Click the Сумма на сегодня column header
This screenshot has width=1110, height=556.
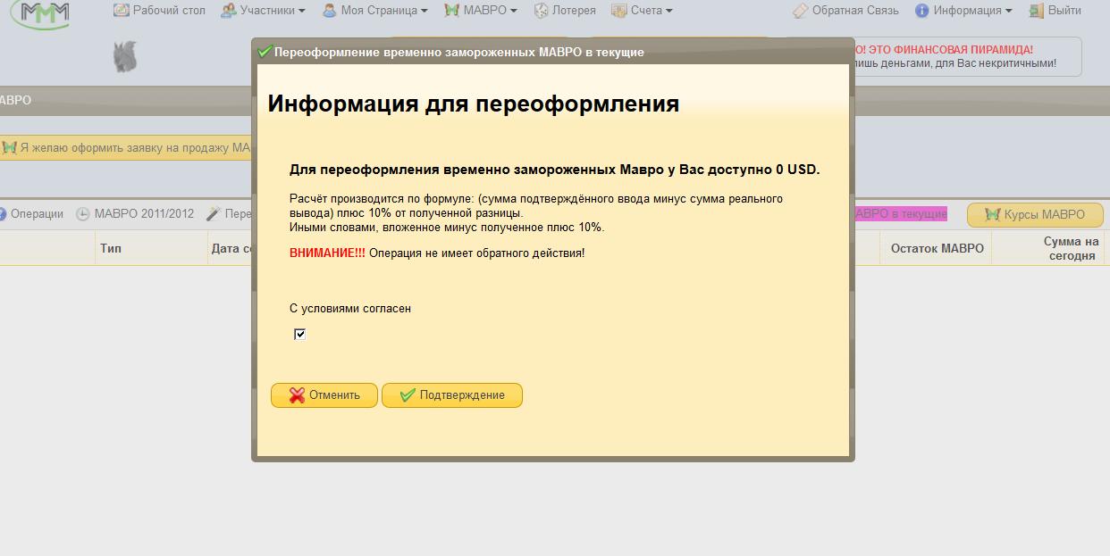[x=1071, y=248]
